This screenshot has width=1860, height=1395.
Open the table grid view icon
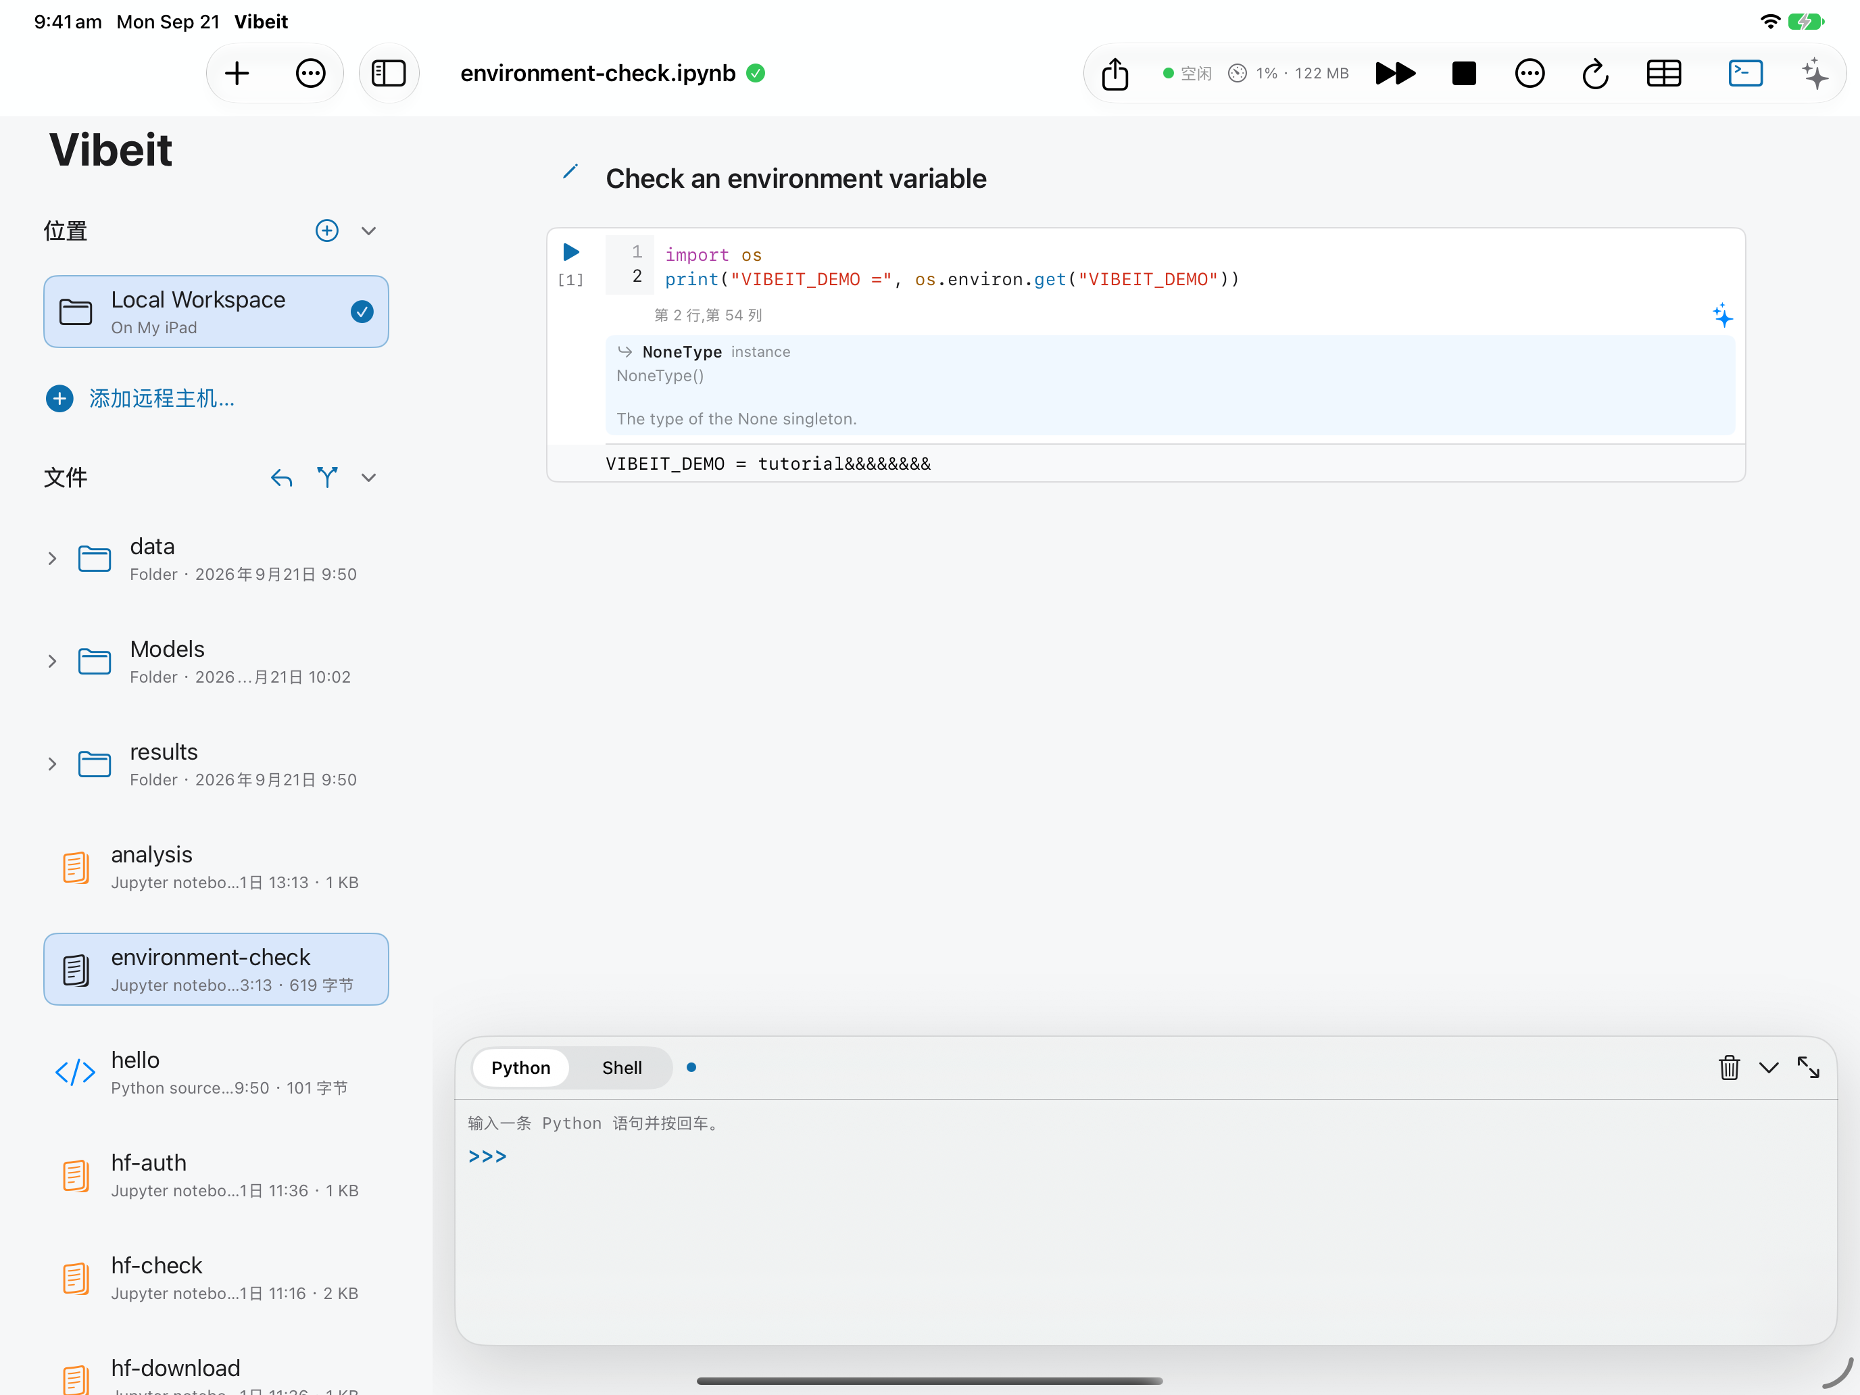(x=1663, y=73)
